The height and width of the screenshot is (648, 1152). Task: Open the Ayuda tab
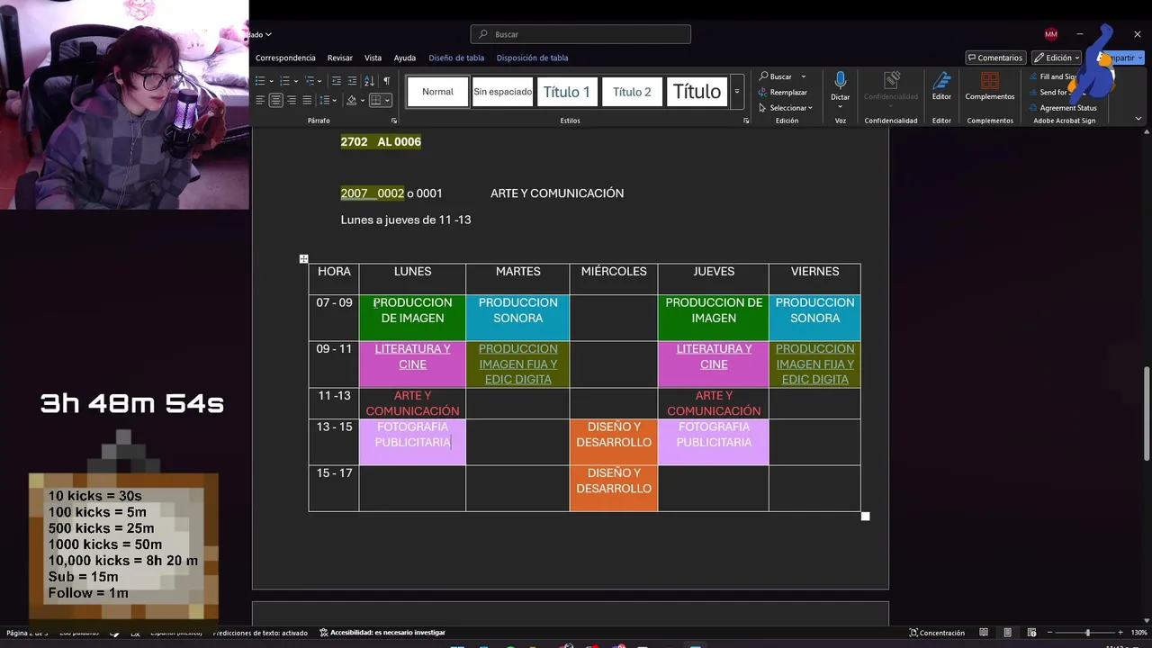[x=405, y=58]
